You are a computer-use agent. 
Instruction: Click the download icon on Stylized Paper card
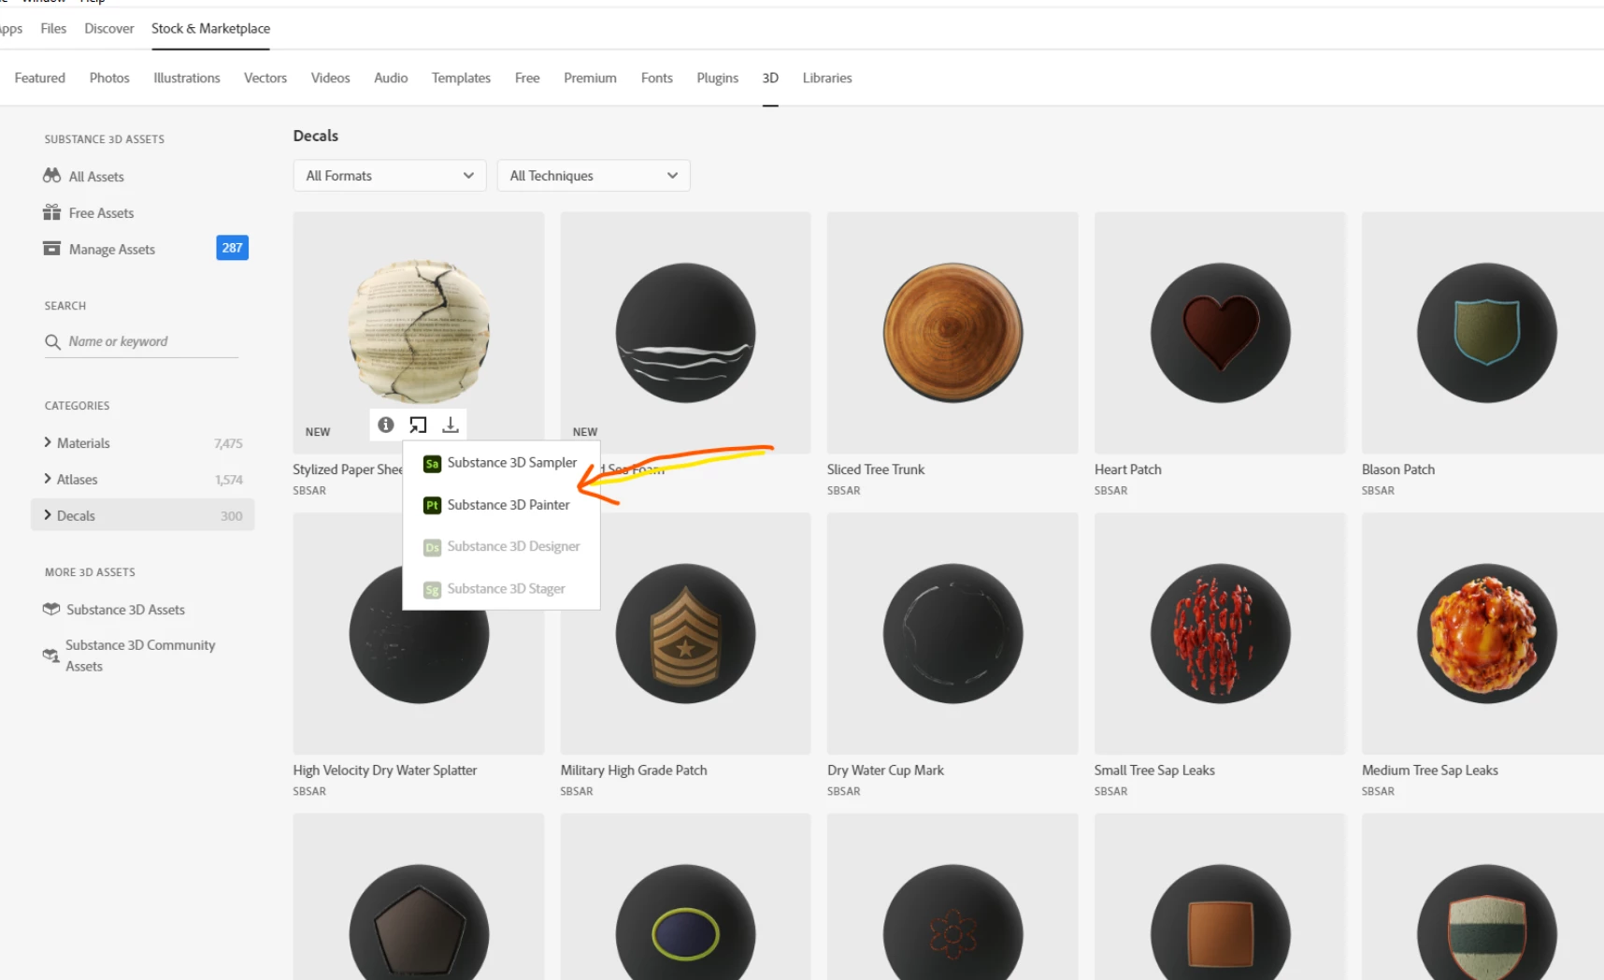coord(451,425)
